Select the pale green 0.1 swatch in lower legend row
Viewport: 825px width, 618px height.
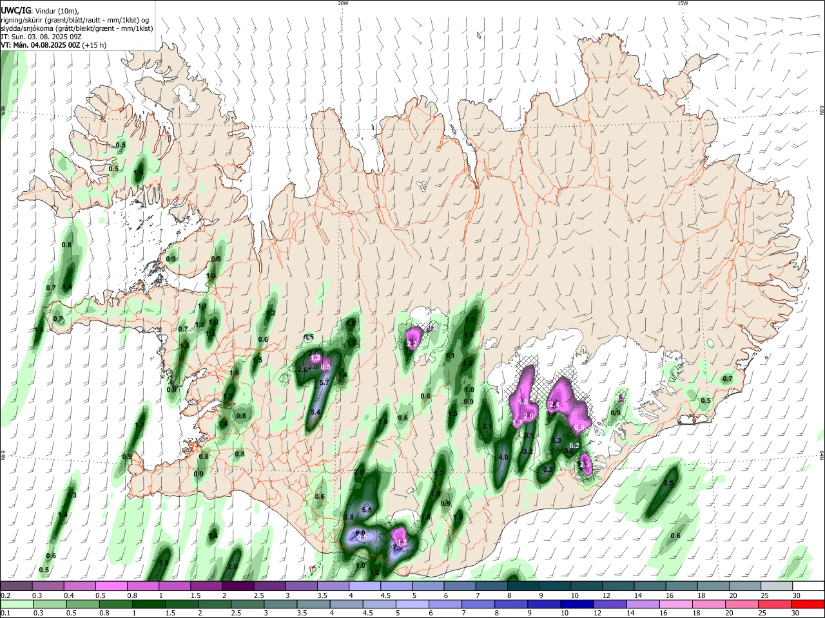pyautogui.click(x=17, y=604)
